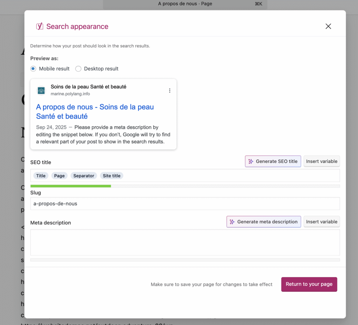The height and width of the screenshot is (325, 358).
Task: Select the Desktop result radio button
Action: pos(78,69)
